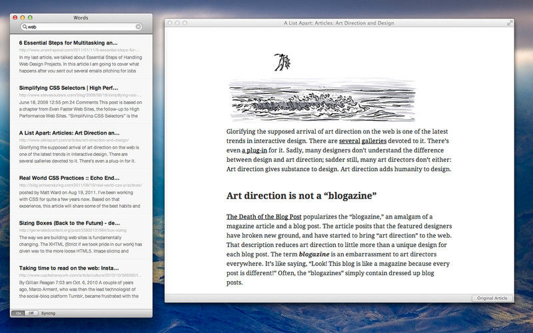The width and height of the screenshot is (533, 333).
Task: Click the snippet 'The way we are building web sites'
Action: click(81, 244)
